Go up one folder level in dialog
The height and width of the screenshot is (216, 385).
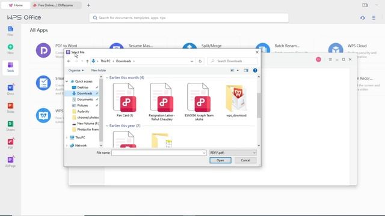pyautogui.click(x=87, y=61)
